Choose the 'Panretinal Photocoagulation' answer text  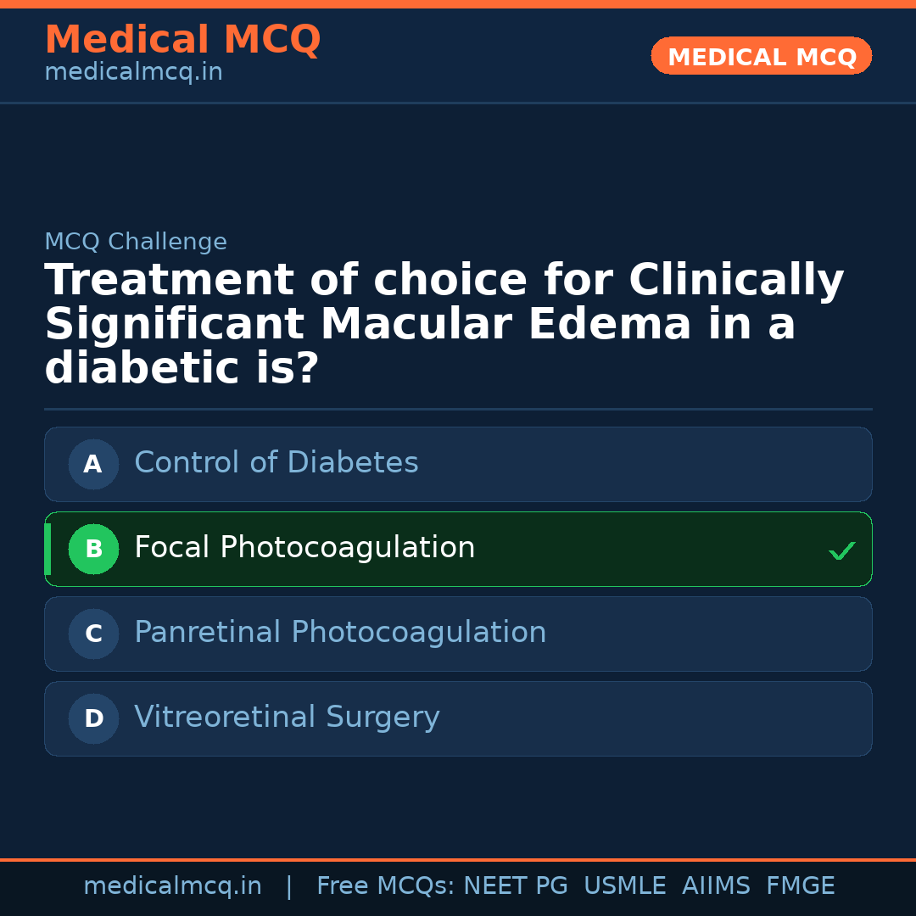[340, 633]
